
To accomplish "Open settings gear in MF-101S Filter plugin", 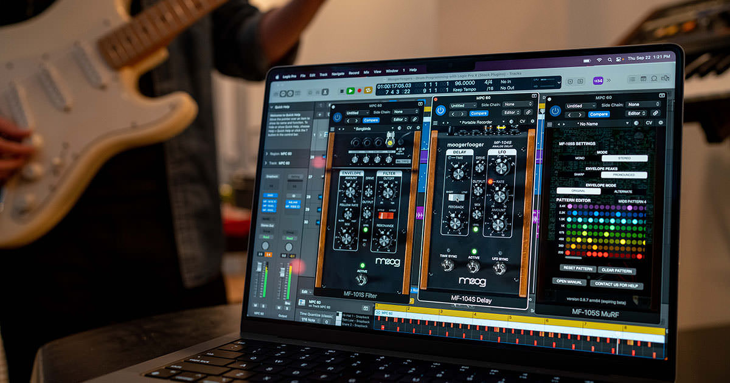I will click(418, 128).
